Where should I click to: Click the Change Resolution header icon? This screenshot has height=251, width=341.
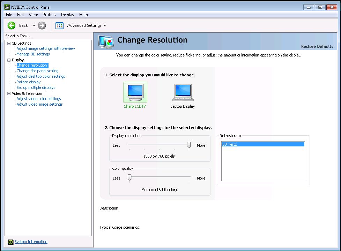(106, 41)
